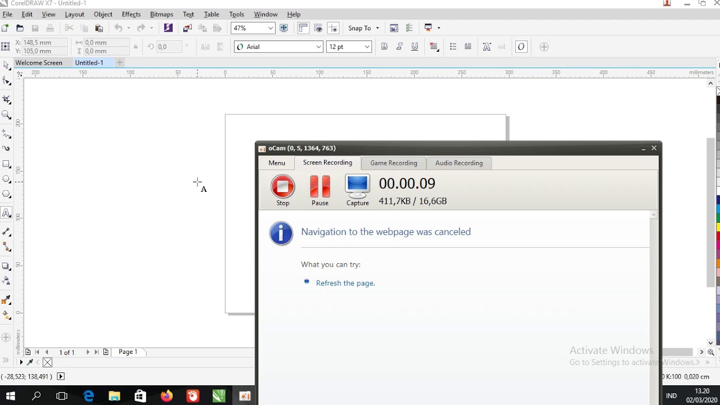Open Microsoft Edge from the taskbar
Image resolution: width=720 pixels, height=405 pixels.
tap(88, 396)
